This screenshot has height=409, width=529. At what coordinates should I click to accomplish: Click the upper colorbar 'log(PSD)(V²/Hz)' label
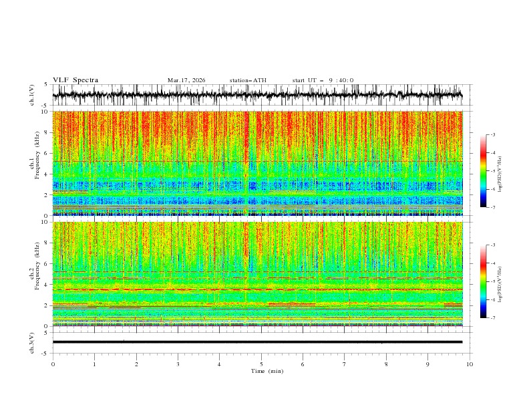pos(500,174)
